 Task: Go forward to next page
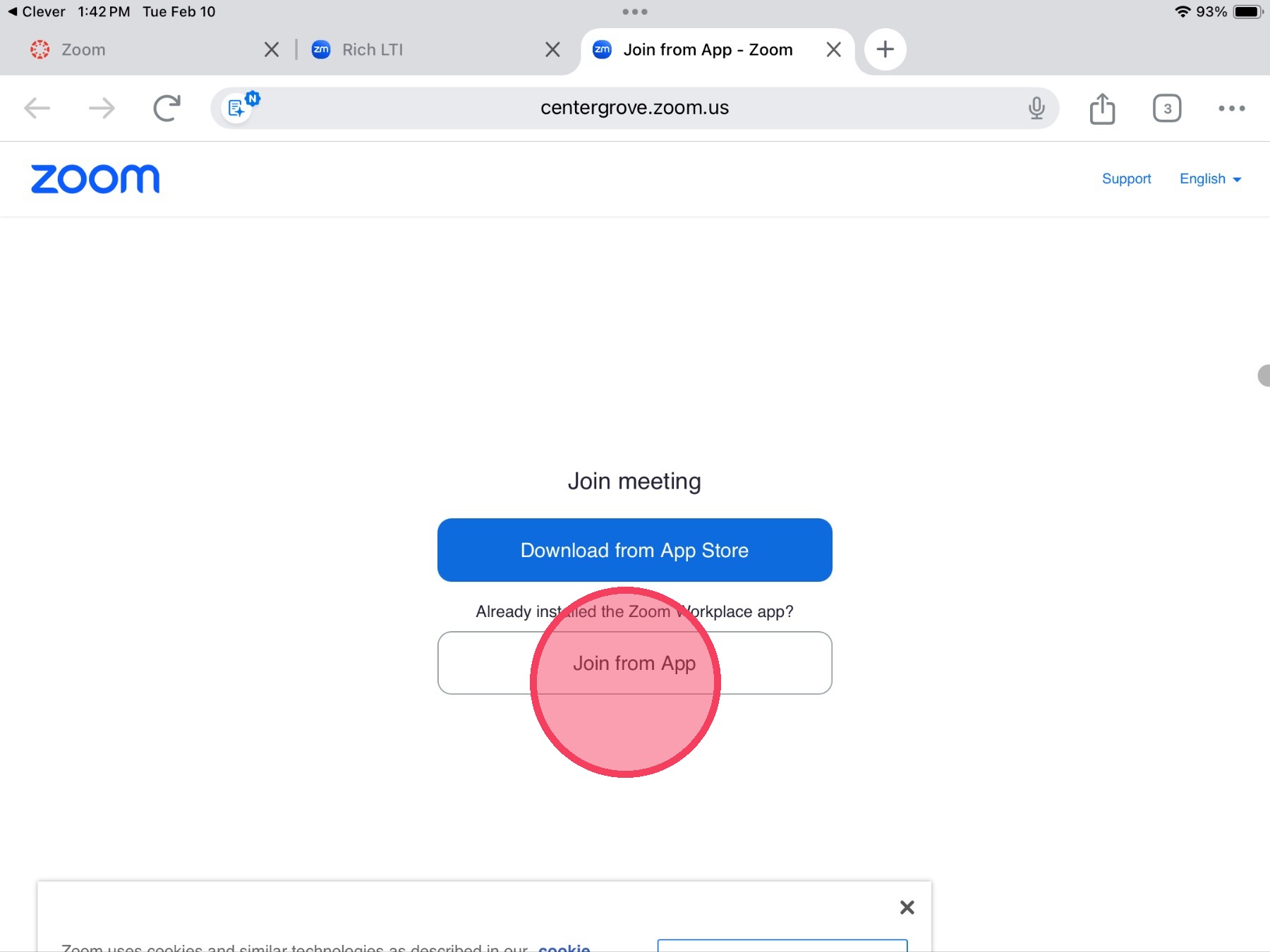(x=102, y=108)
